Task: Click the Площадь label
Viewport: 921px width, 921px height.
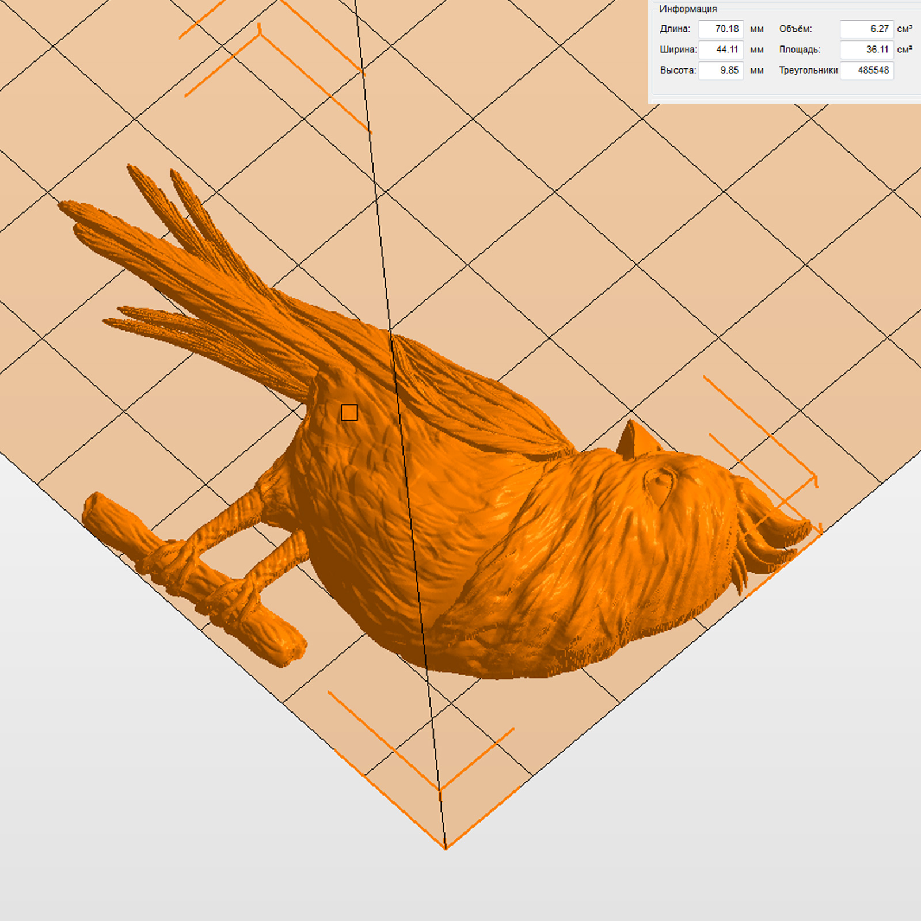Action: [x=800, y=50]
